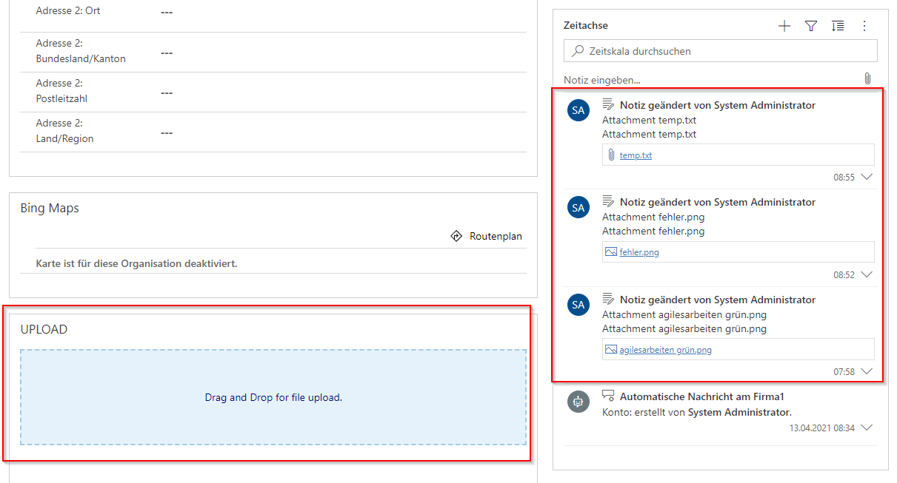Click the SA avatar on temp.txt note
897x483 pixels.
coord(578,110)
